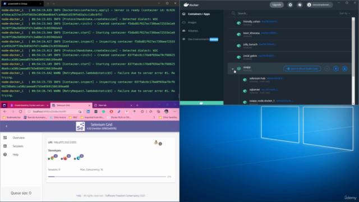Switch to Selenium Grid browser tab
This screenshot has height=202, width=359.
pyautogui.click(x=71, y=105)
